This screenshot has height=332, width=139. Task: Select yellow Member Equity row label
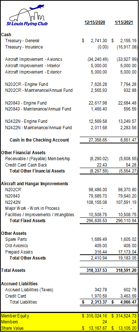click(15, 316)
